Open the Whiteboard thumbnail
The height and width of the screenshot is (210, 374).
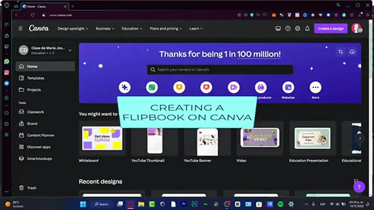[x=102, y=138]
